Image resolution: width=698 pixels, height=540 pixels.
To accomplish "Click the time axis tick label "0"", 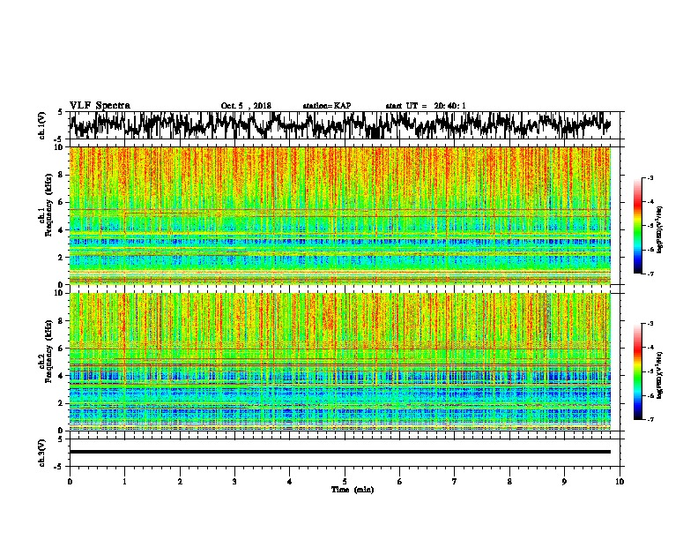I will [70, 482].
